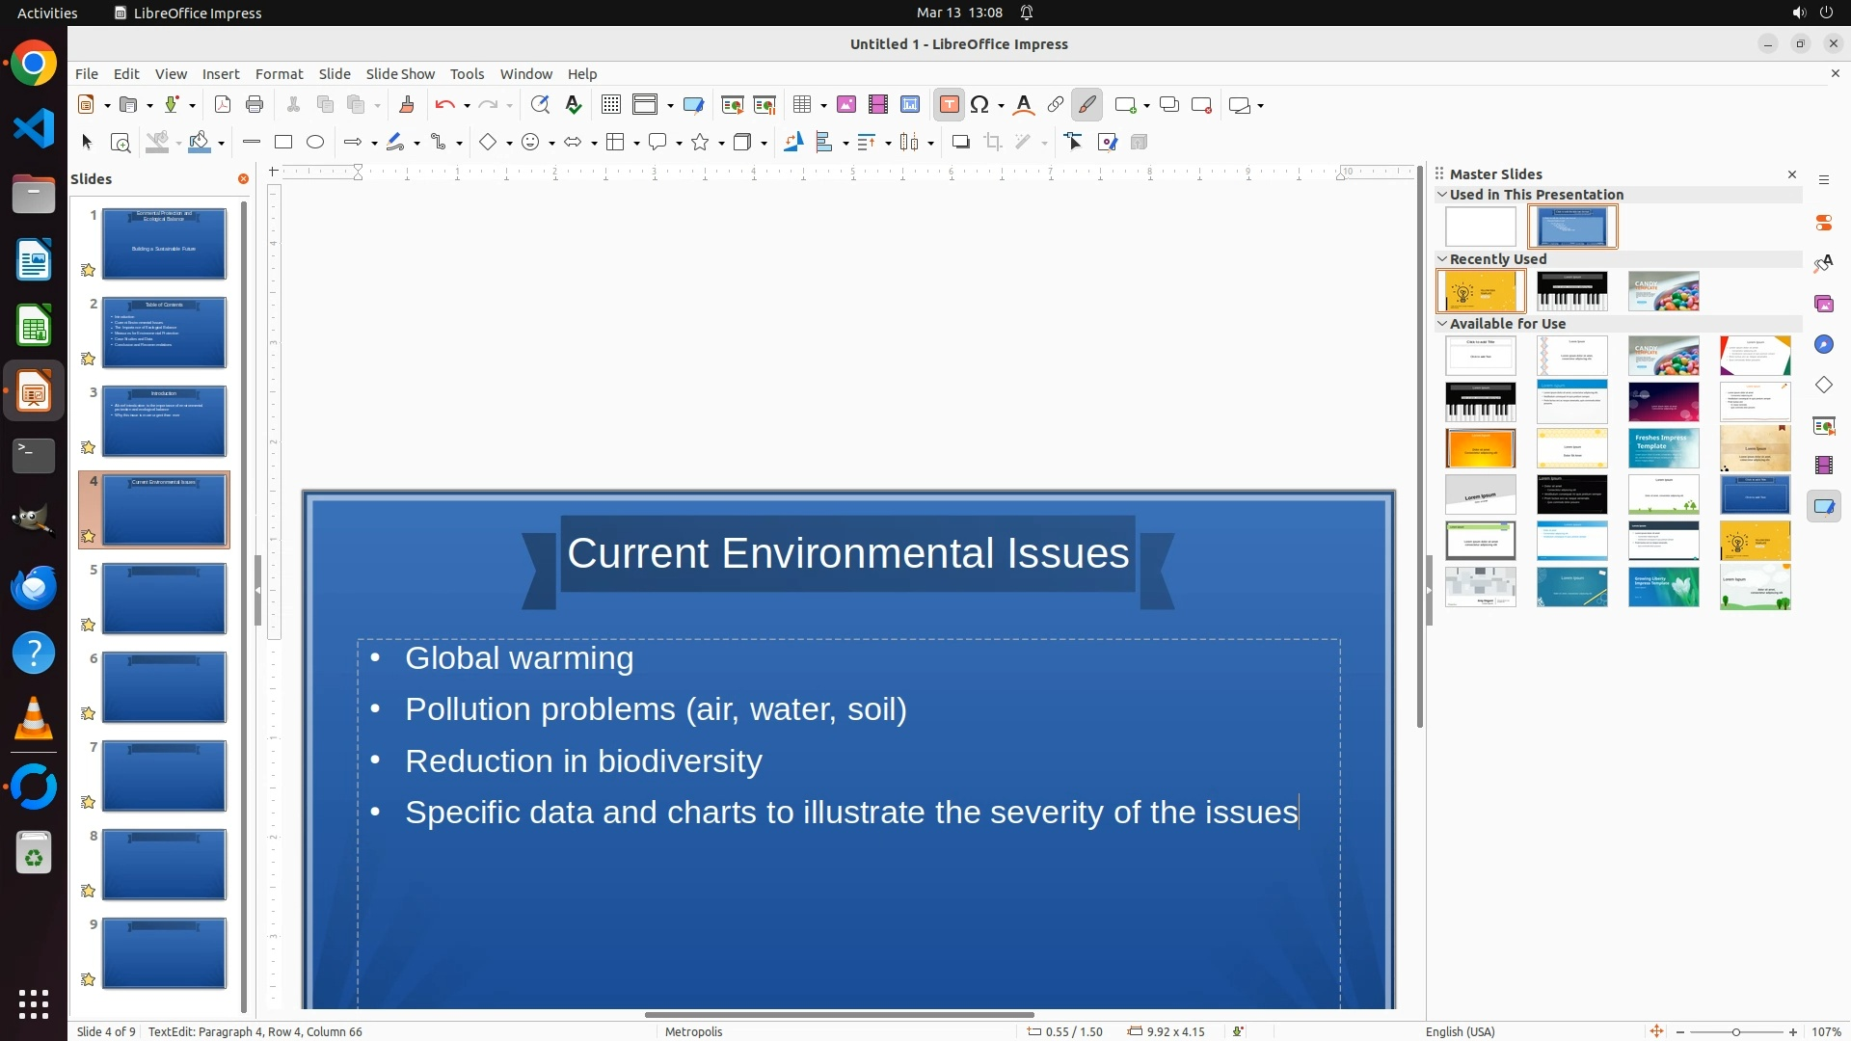Image resolution: width=1851 pixels, height=1041 pixels.
Task: Open the Slide Show menu
Action: [x=400, y=74]
